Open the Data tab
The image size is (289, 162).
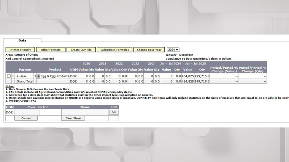[x=22, y=41]
